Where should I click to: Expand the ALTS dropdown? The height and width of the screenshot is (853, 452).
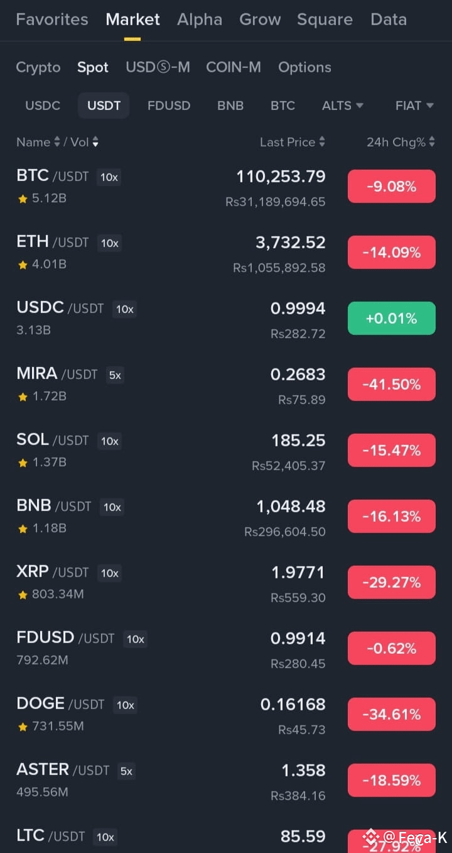343,106
